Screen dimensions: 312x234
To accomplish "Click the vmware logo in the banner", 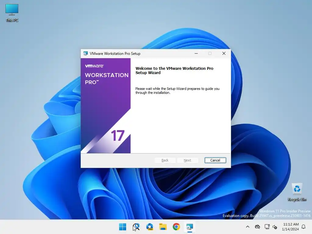I will pyautogui.click(x=94, y=66).
